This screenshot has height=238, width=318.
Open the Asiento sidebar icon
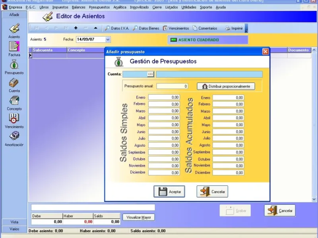coord(14,28)
